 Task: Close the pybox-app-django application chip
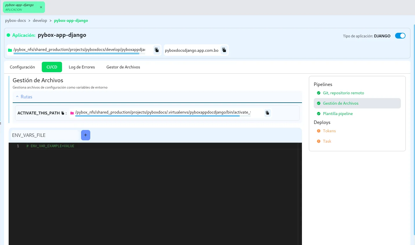click(41, 7)
